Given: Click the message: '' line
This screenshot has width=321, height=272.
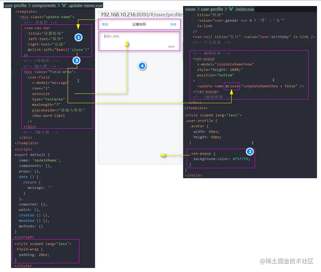Looking at the screenshot, I should (39, 188).
